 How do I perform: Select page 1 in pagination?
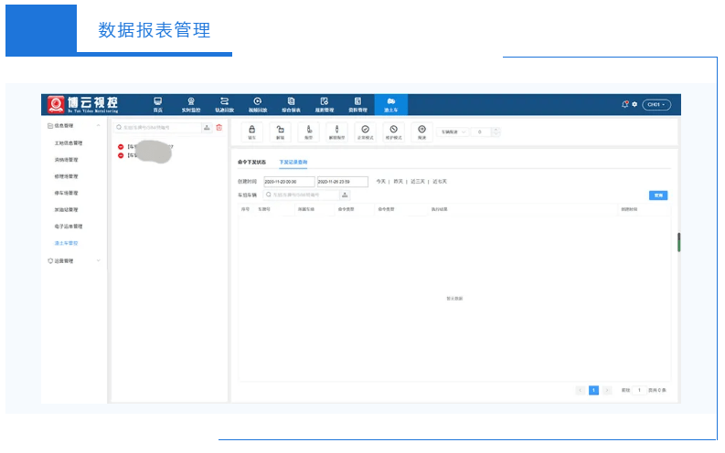593,391
